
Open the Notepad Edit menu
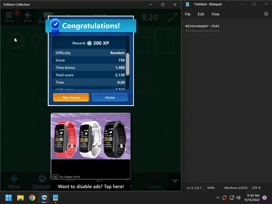[201, 14]
